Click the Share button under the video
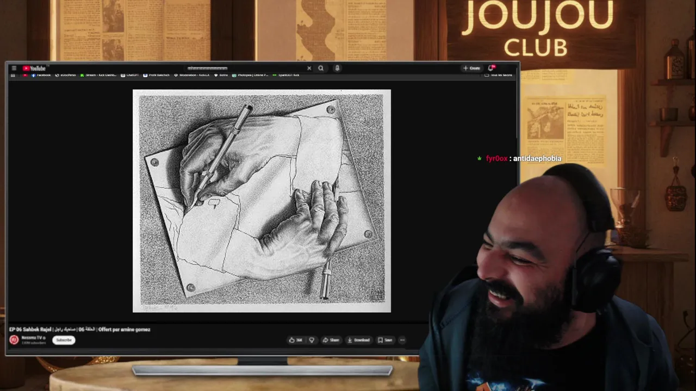696x391 pixels. click(331, 340)
